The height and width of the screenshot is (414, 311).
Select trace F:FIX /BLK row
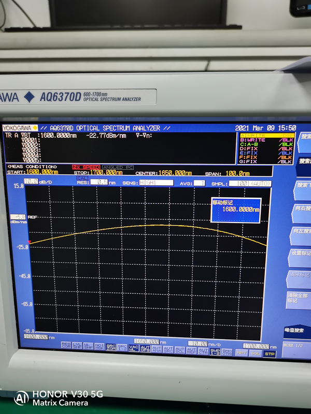266,157
